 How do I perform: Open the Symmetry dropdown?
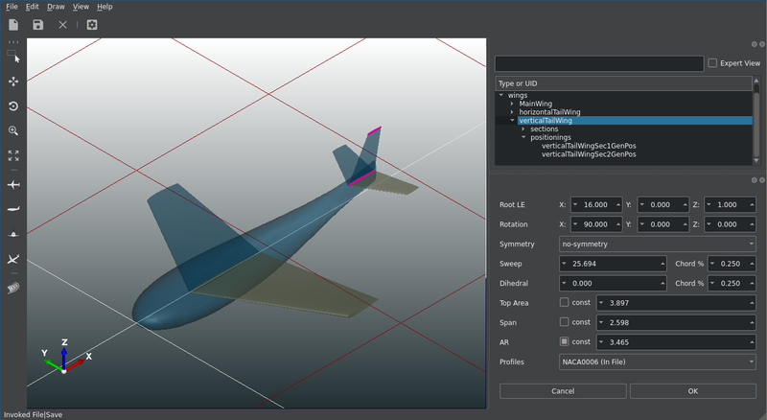click(x=658, y=245)
